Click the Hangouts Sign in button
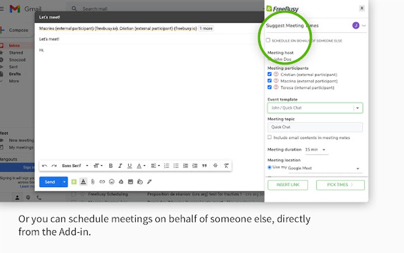 [x=17, y=167]
